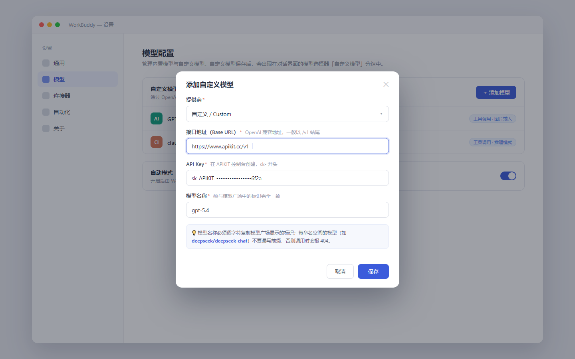Click the 连接器 sidebar icon
The width and height of the screenshot is (575, 359).
46,96
